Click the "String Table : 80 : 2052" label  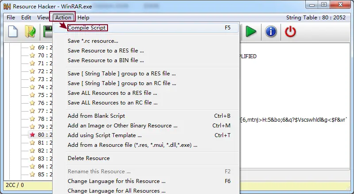[316, 18]
